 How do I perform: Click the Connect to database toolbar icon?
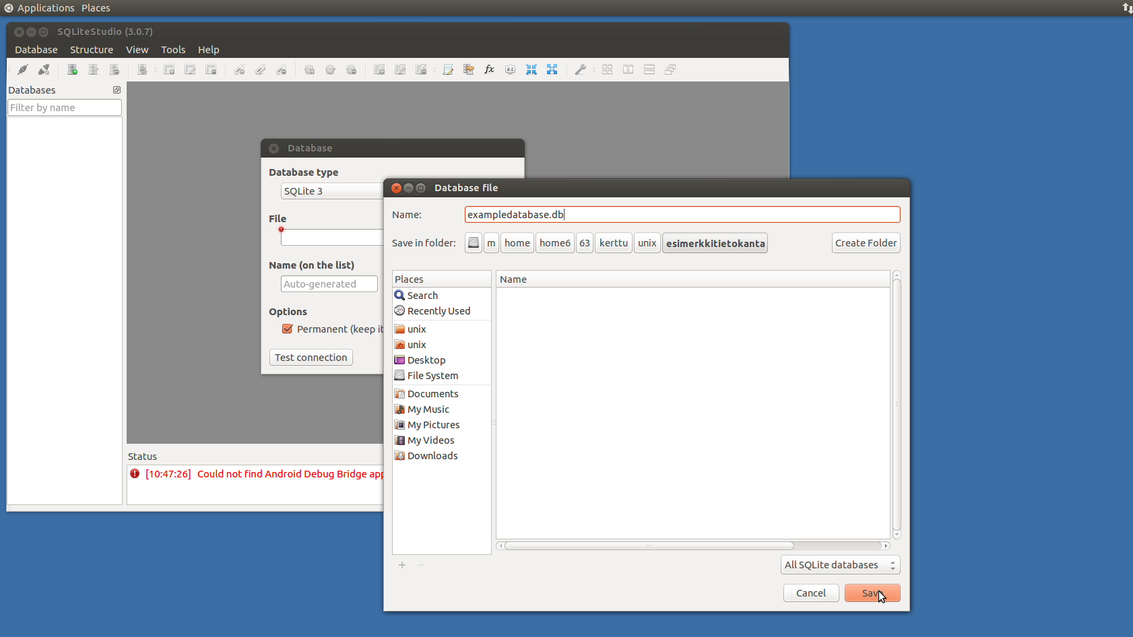(23, 69)
